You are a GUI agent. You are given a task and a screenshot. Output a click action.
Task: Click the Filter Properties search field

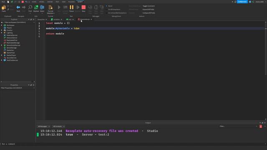coord(18,88)
